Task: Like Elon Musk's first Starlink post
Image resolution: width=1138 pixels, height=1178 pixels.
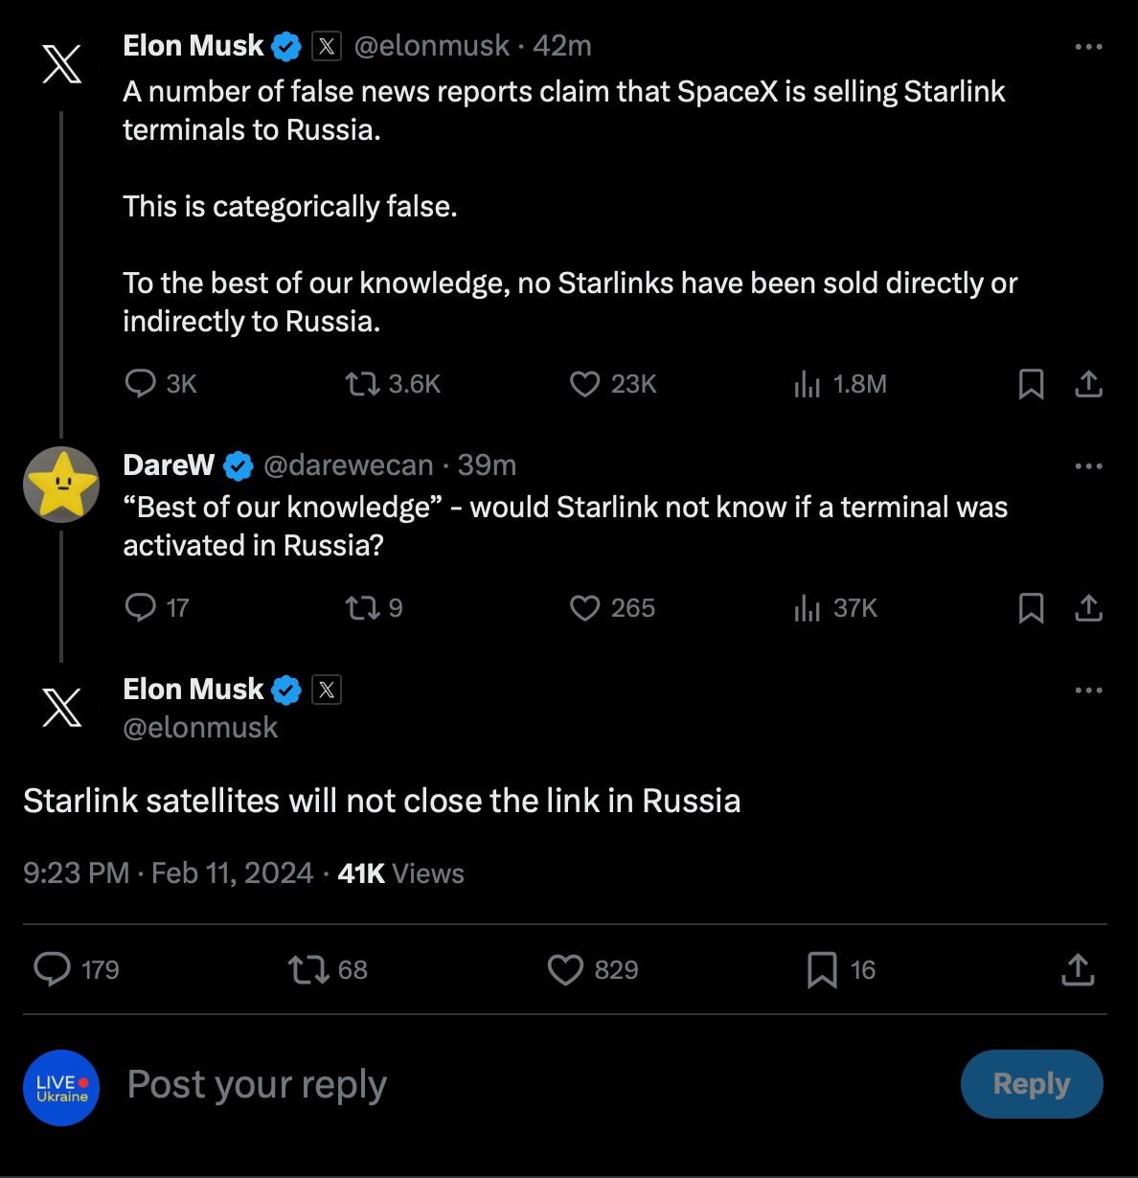Action: 584,384
